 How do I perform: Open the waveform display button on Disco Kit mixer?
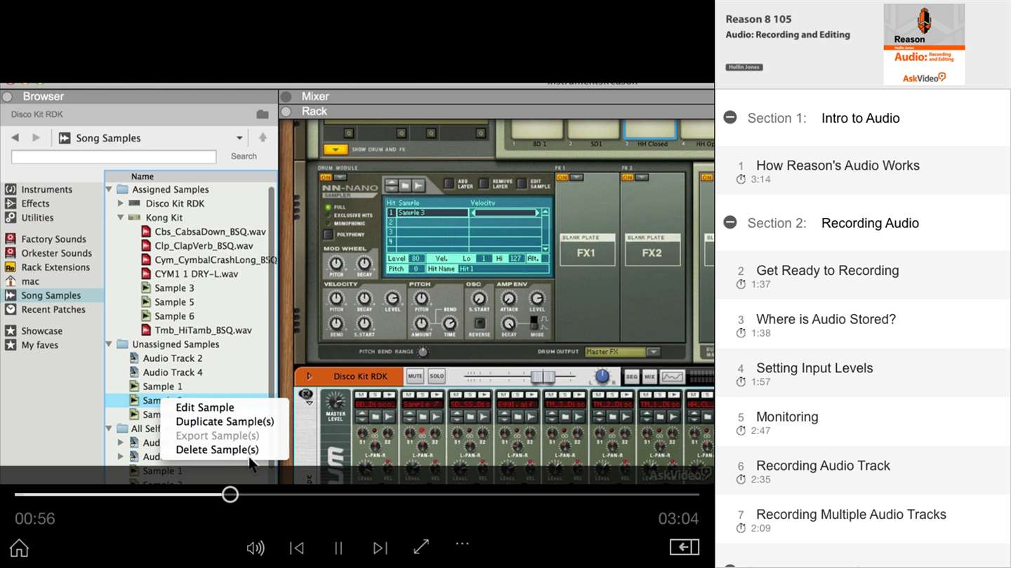point(672,377)
